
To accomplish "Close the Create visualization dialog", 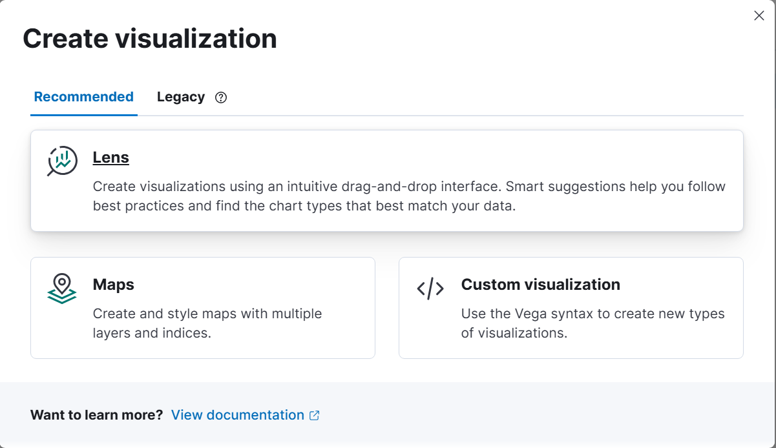I will [759, 16].
